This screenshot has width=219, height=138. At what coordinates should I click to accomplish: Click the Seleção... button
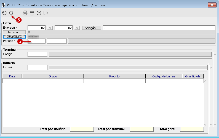tap(92, 28)
